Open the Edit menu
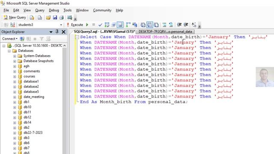This screenshot has height=154, width=274. (x=16, y=10)
